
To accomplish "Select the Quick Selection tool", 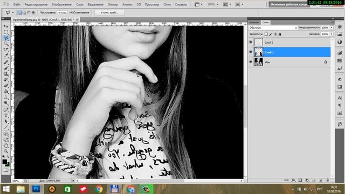I will (6, 44).
